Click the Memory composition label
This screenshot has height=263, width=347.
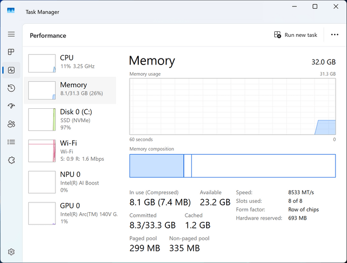(x=152, y=149)
